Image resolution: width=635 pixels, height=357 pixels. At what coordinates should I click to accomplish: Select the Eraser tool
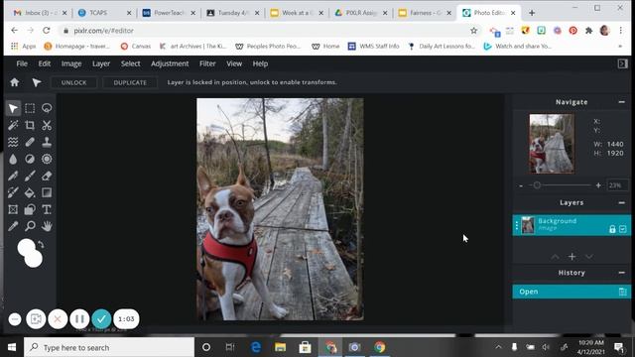47,177
